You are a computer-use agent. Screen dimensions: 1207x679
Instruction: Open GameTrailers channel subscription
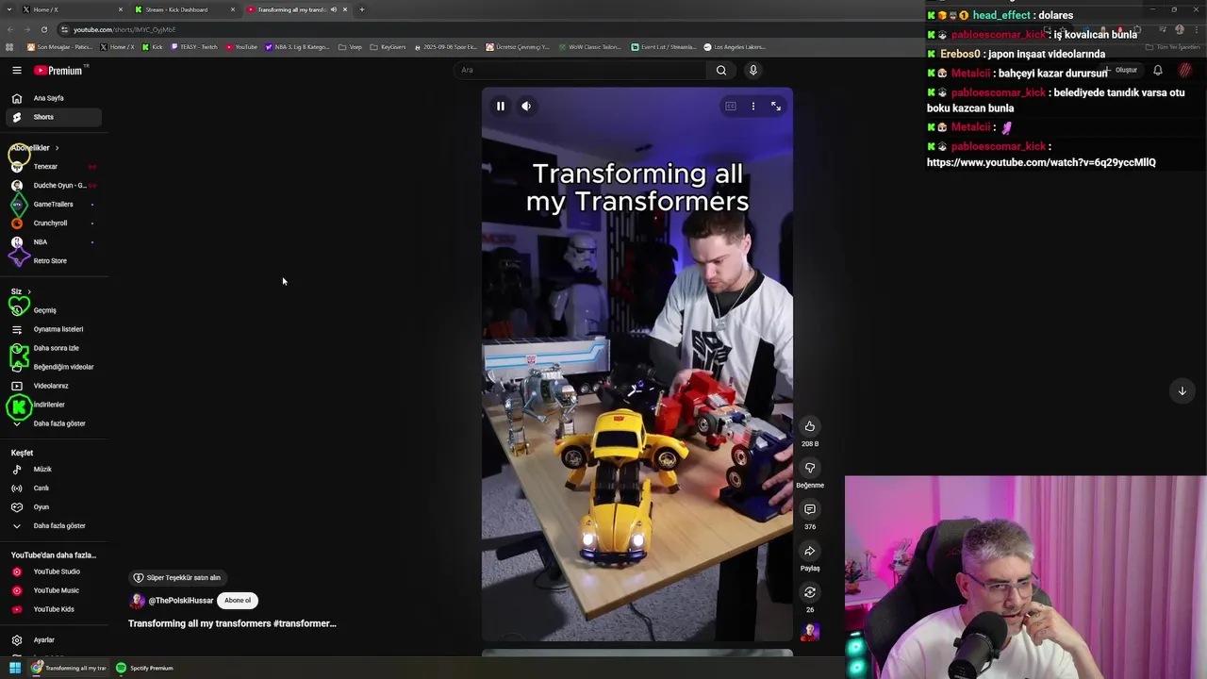click(52, 205)
